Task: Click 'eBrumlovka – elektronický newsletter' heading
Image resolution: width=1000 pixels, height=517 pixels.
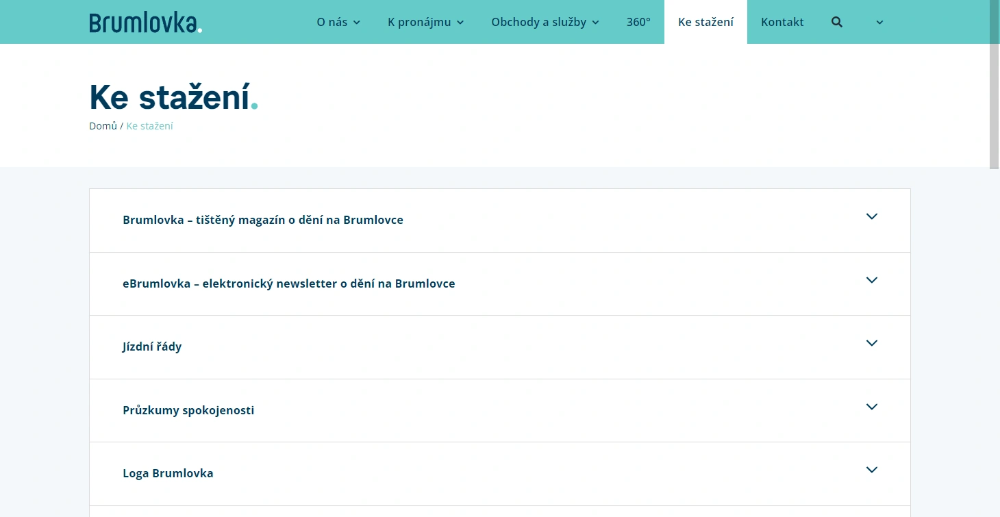Action: [x=289, y=283]
